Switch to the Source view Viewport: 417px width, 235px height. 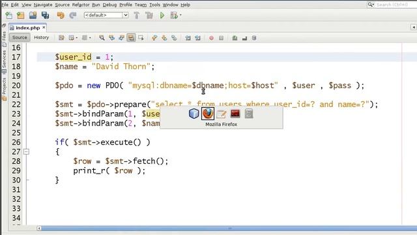[x=20, y=38]
